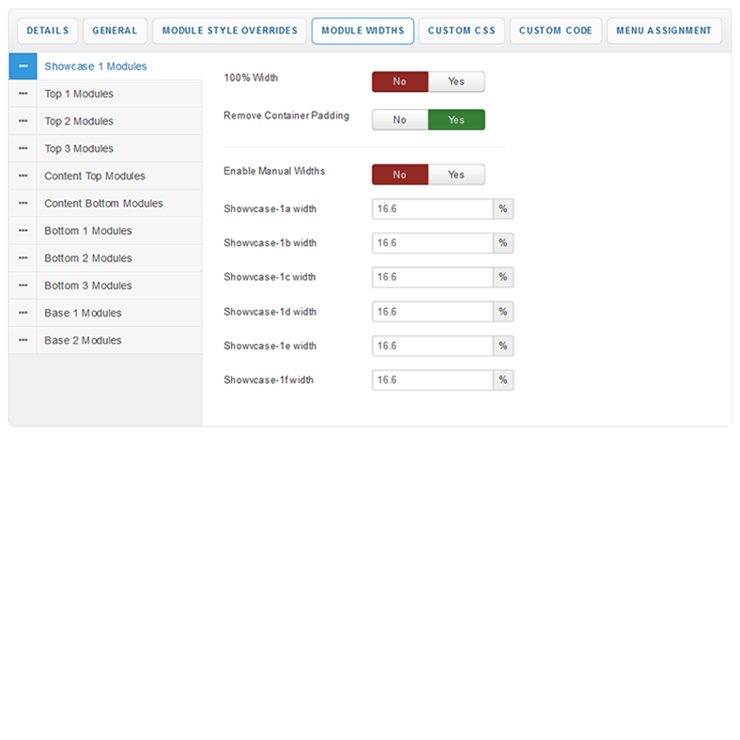Click the handle icon beside Top 3 Modules
This screenshot has height=740, width=740.
pyautogui.click(x=23, y=148)
